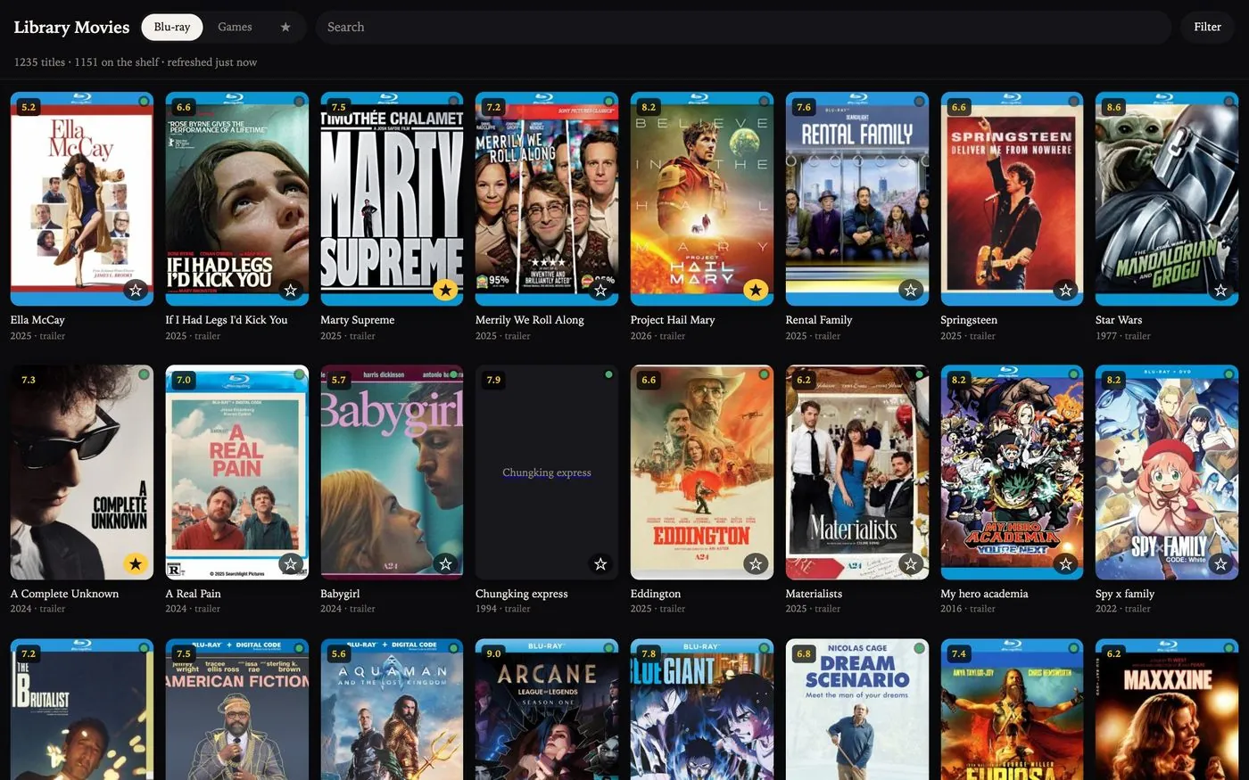This screenshot has width=1249, height=780.
Task: Open the Dream Scenario poster thumbnail
Action: (x=857, y=710)
